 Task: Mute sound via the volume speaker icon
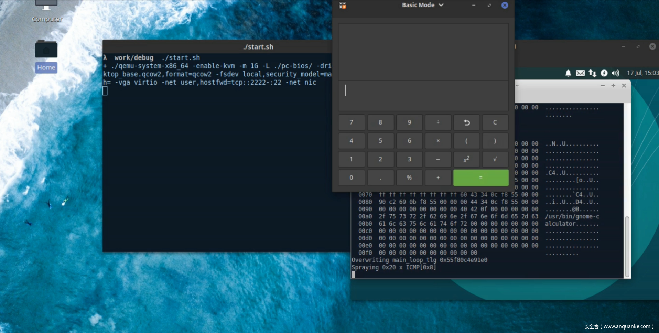pyautogui.click(x=615, y=73)
